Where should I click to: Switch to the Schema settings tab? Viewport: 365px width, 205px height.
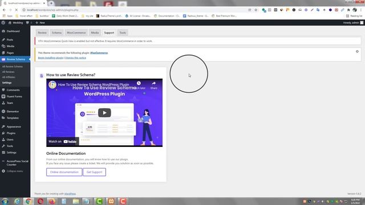click(56, 33)
